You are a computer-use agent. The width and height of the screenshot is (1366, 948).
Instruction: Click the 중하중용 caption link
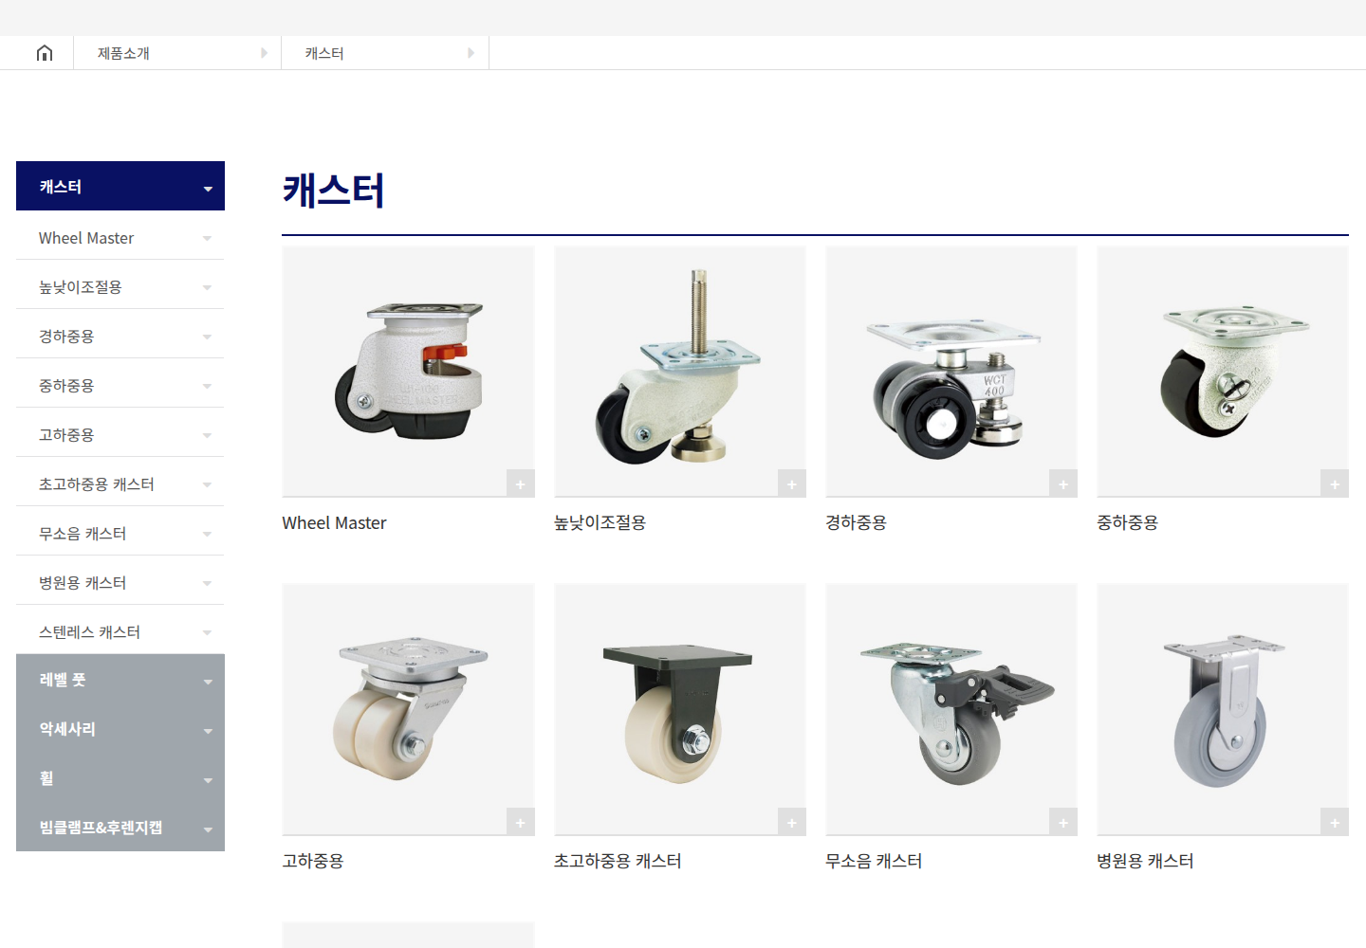[x=1127, y=522]
